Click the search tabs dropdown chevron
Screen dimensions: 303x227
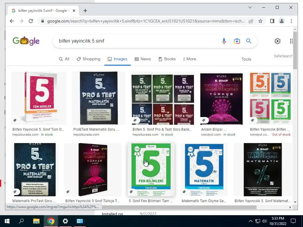[250, 7]
